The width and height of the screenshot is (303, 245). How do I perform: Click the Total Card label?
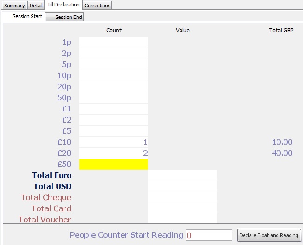point(52,208)
